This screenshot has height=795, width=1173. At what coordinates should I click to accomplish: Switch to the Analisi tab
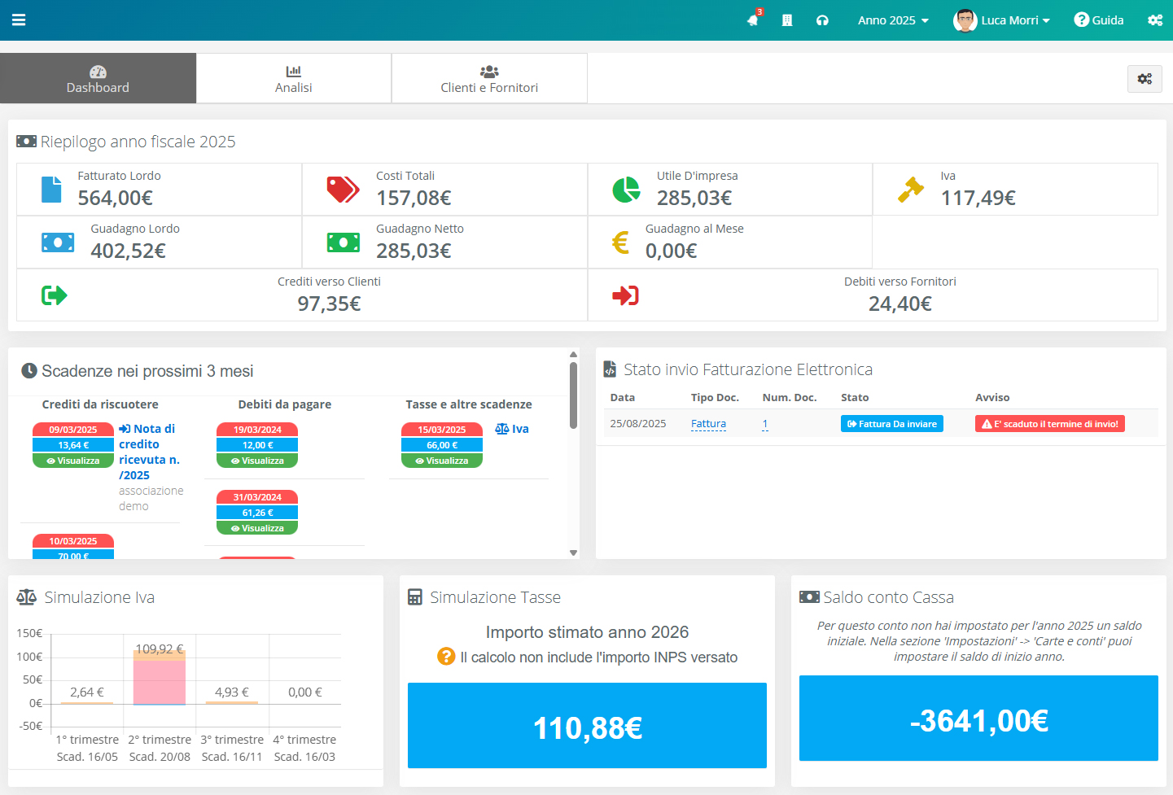coord(293,79)
